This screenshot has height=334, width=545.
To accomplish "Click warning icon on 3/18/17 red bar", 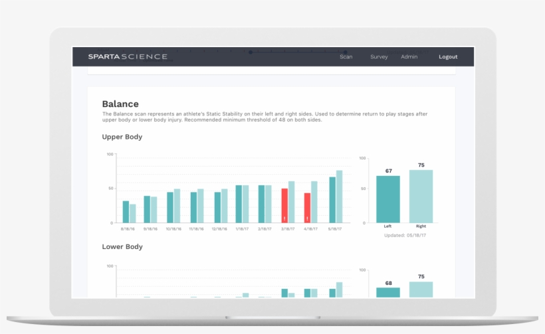I will point(284,218).
